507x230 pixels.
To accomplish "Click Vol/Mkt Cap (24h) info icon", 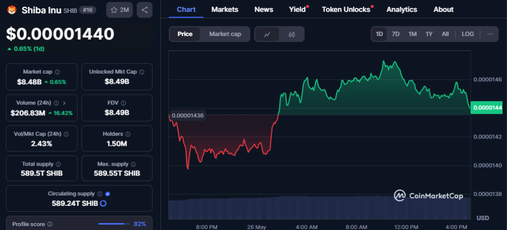I will pyautogui.click(x=66, y=134).
